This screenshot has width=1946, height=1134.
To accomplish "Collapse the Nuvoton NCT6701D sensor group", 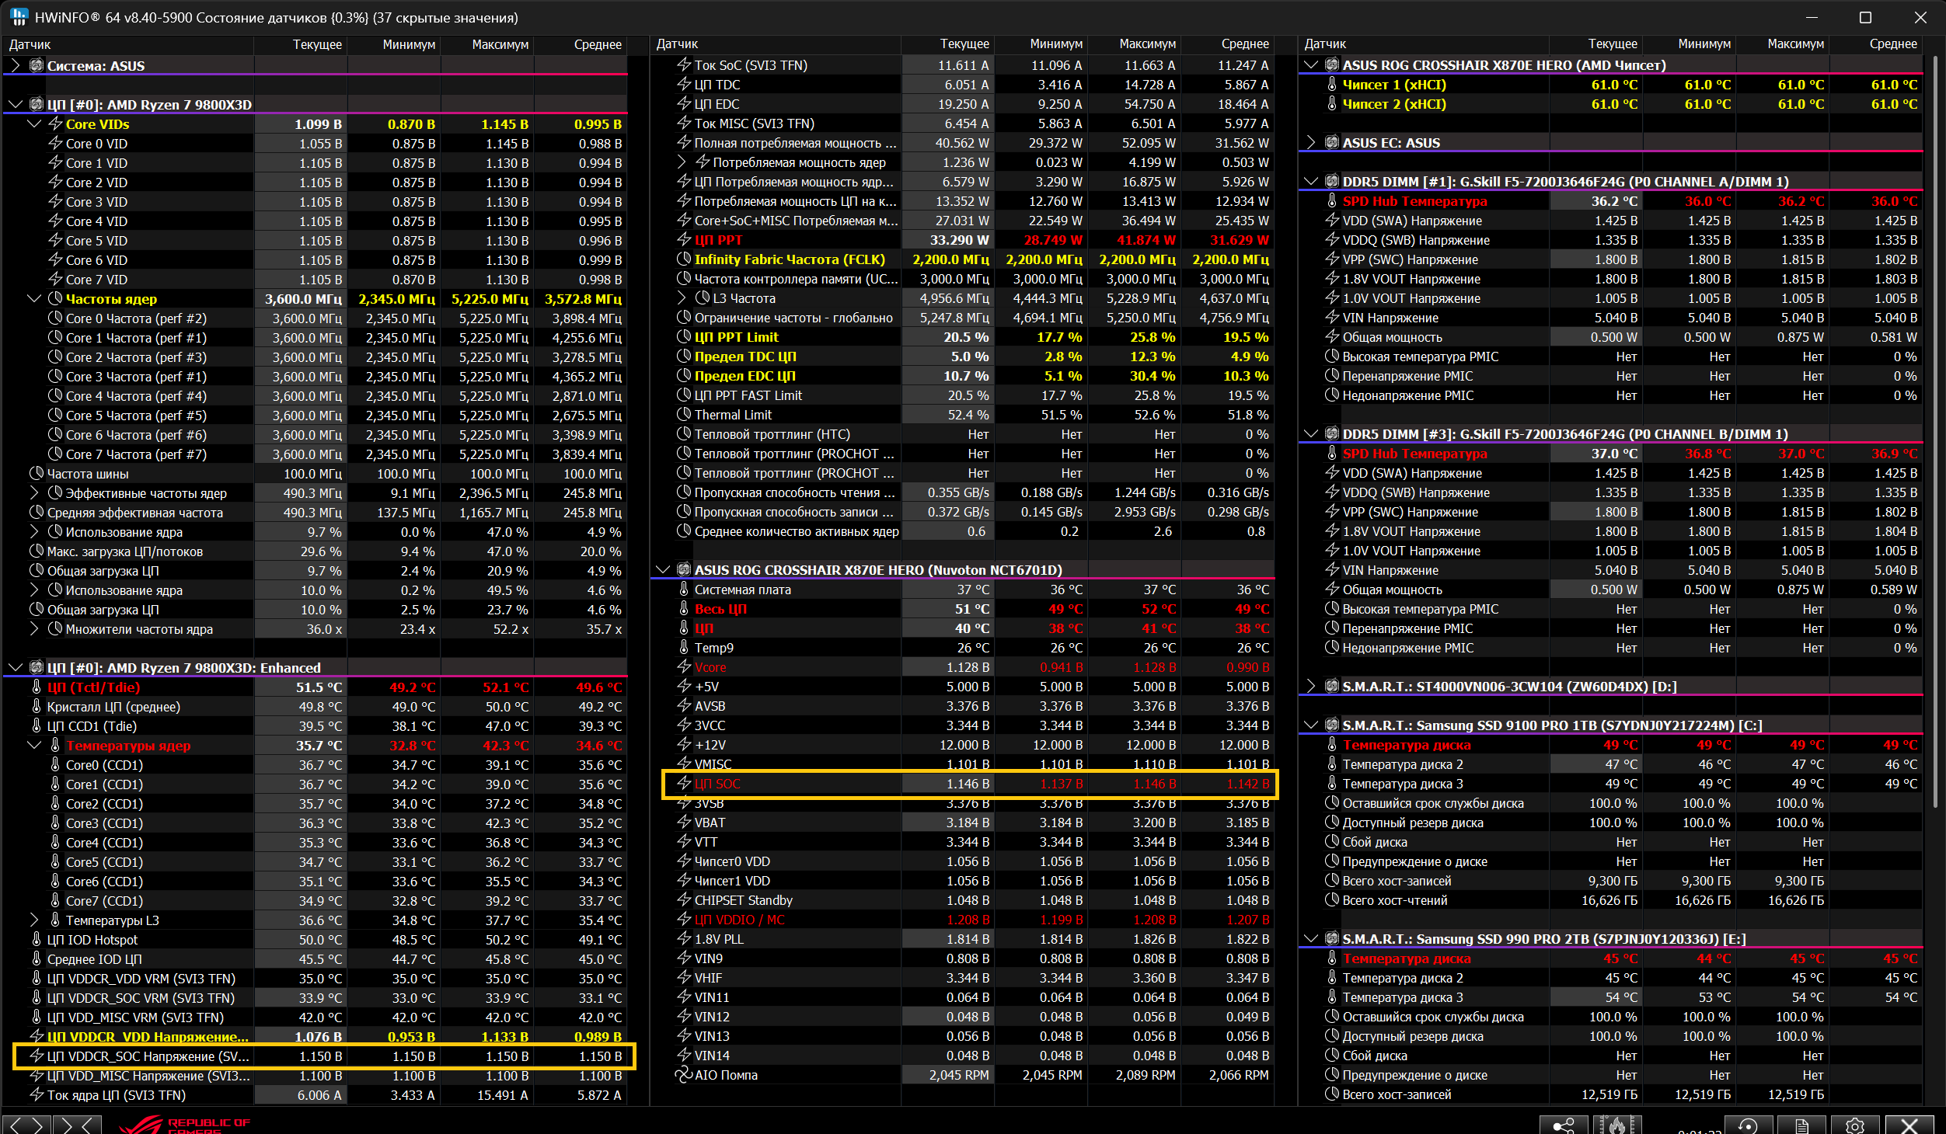I will [663, 570].
